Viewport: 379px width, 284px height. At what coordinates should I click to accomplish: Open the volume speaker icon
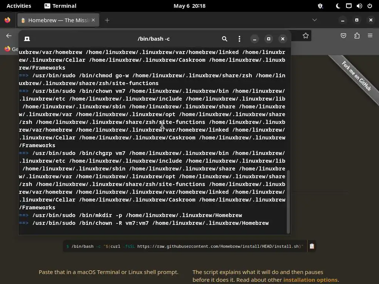[359, 6]
